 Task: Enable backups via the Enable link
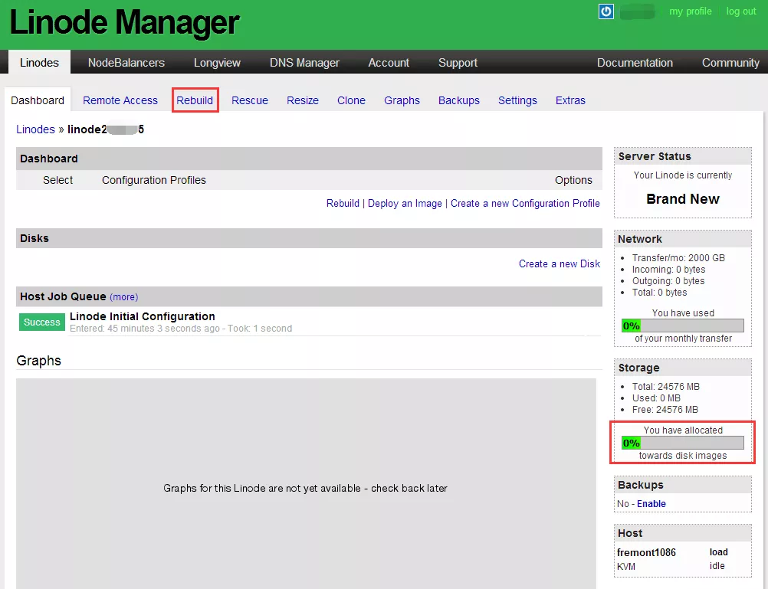coord(651,503)
